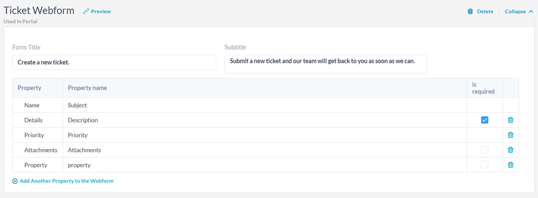Click the Priority property name cell
This screenshot has height=198, width=538.
[265, 135]
